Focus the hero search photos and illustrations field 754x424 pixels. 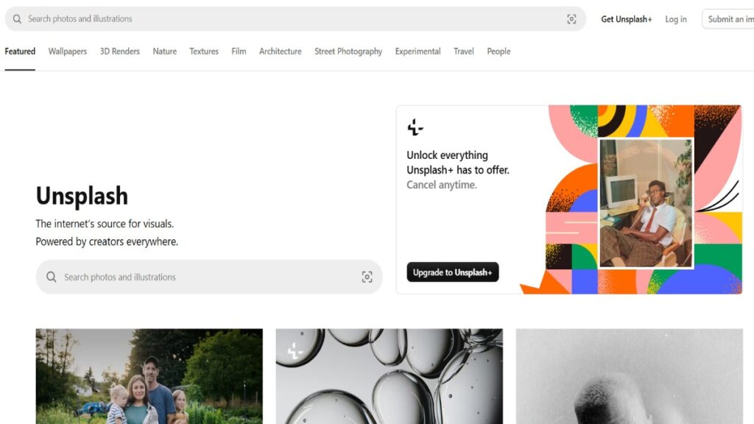click(206, 277)
